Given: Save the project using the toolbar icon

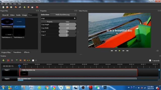Looking at the screenshot, I should coord(11,7).
